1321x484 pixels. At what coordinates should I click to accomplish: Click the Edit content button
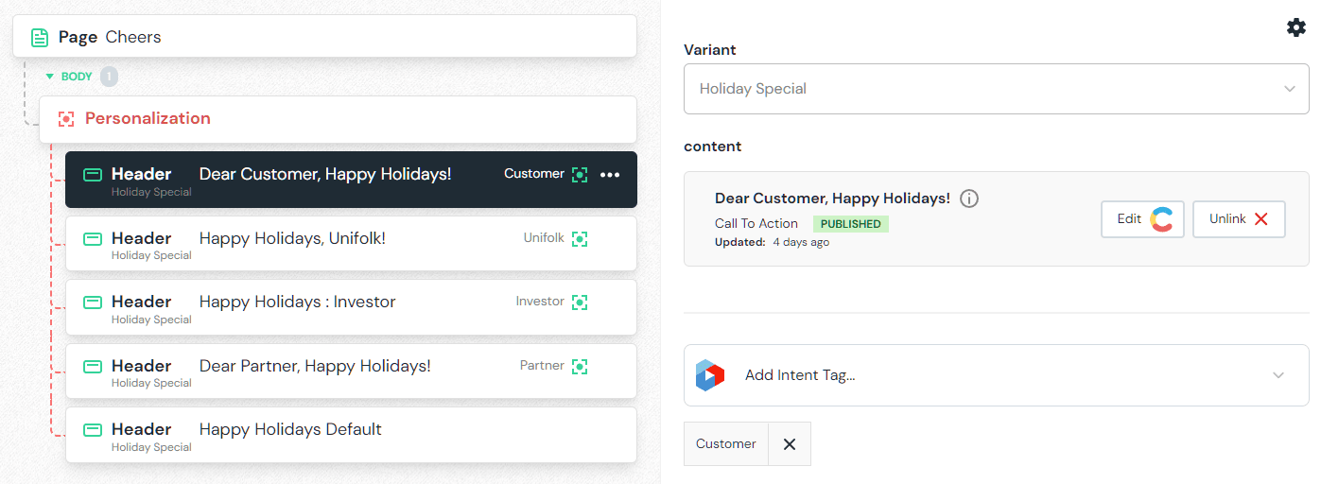pyautogui.click(x=1141, y=219)
